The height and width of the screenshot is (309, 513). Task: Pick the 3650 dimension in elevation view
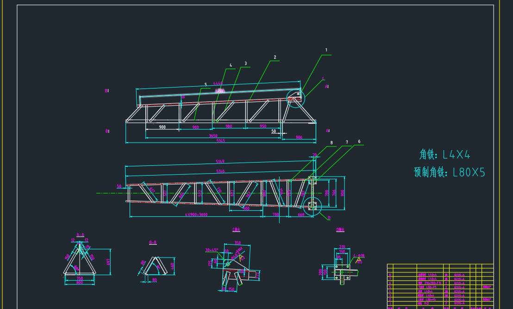[213, 136]
